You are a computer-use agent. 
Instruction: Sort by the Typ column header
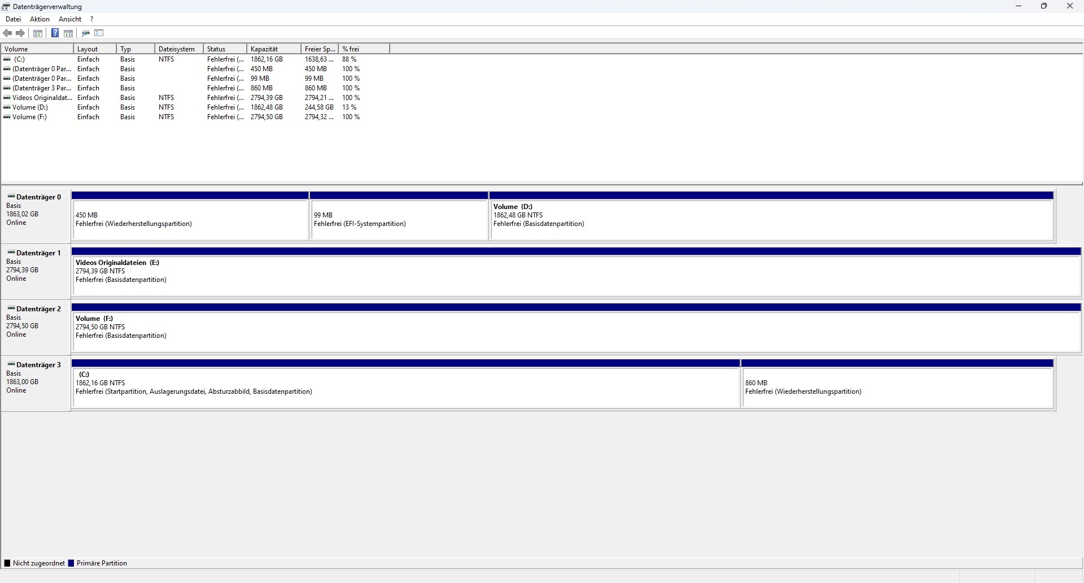(x=135, y=49)
